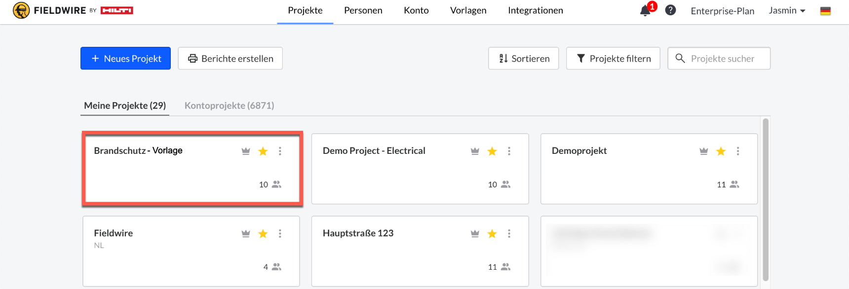Open Brandschutz - Vorlage project title

click(138, 150)
